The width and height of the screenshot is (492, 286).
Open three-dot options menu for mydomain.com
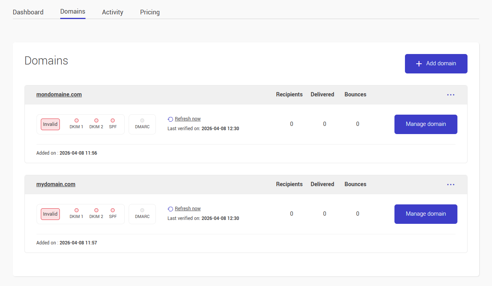[x=450, y=185]
